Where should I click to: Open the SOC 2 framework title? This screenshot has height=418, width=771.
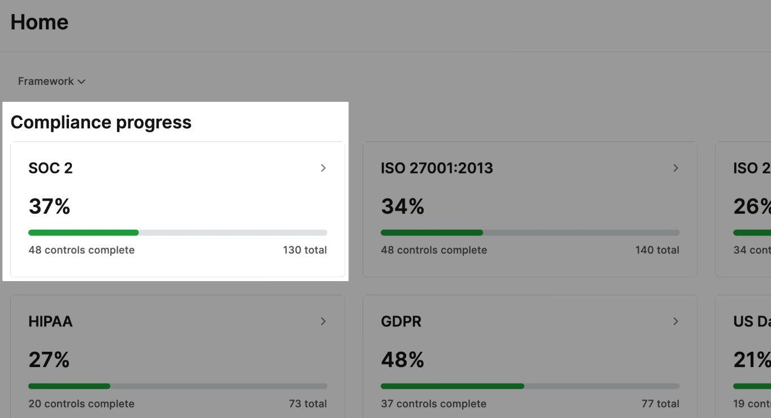pos(50,168)
